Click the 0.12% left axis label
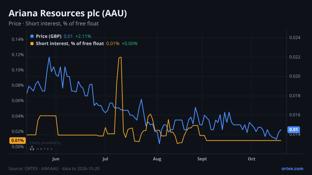The width and height of the screenshot is (312, 175). click(x=18, y=55)
